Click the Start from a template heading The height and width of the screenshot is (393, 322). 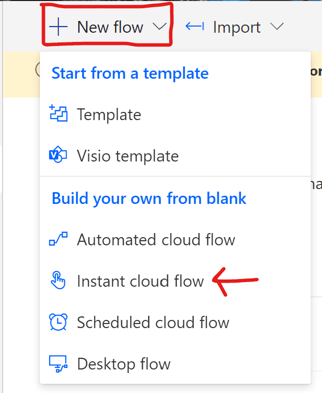click(130, 73)
